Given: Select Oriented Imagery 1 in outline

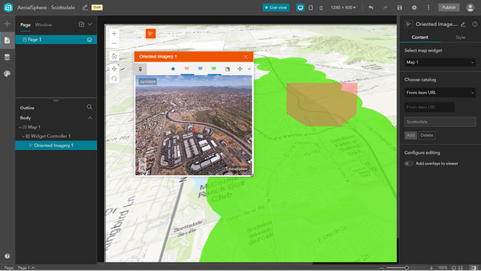Looking at the screenshot, I should click(x=56, y=145).
